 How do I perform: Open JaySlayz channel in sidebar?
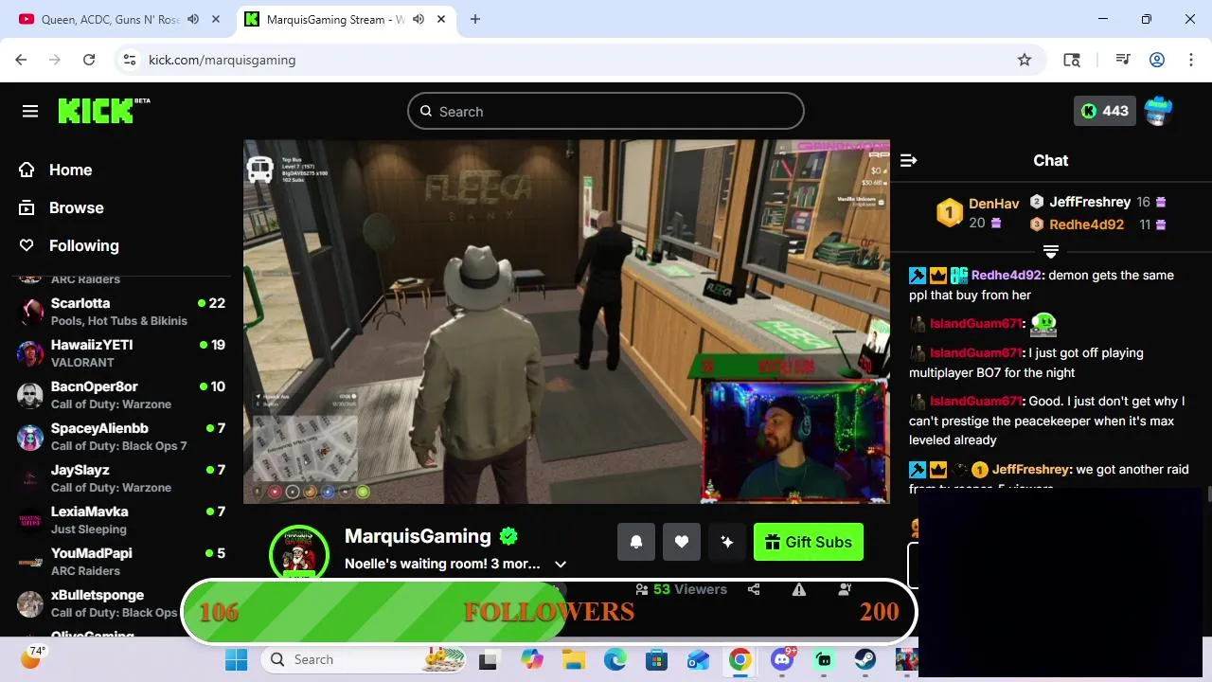click(x=121, y=478)
